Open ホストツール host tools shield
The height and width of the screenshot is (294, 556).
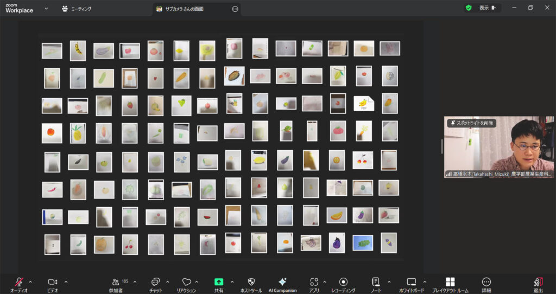click(x=251, y=282)
